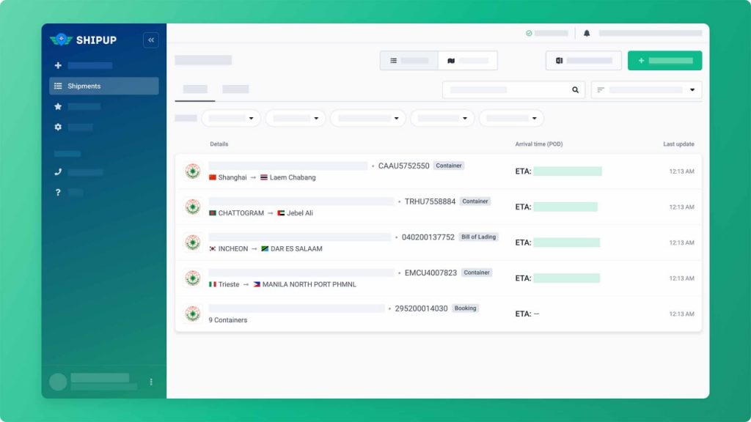
Task: Collapse the sidebar with the double-chevron button
Action: pyautogui.click(x=150, y=40)
